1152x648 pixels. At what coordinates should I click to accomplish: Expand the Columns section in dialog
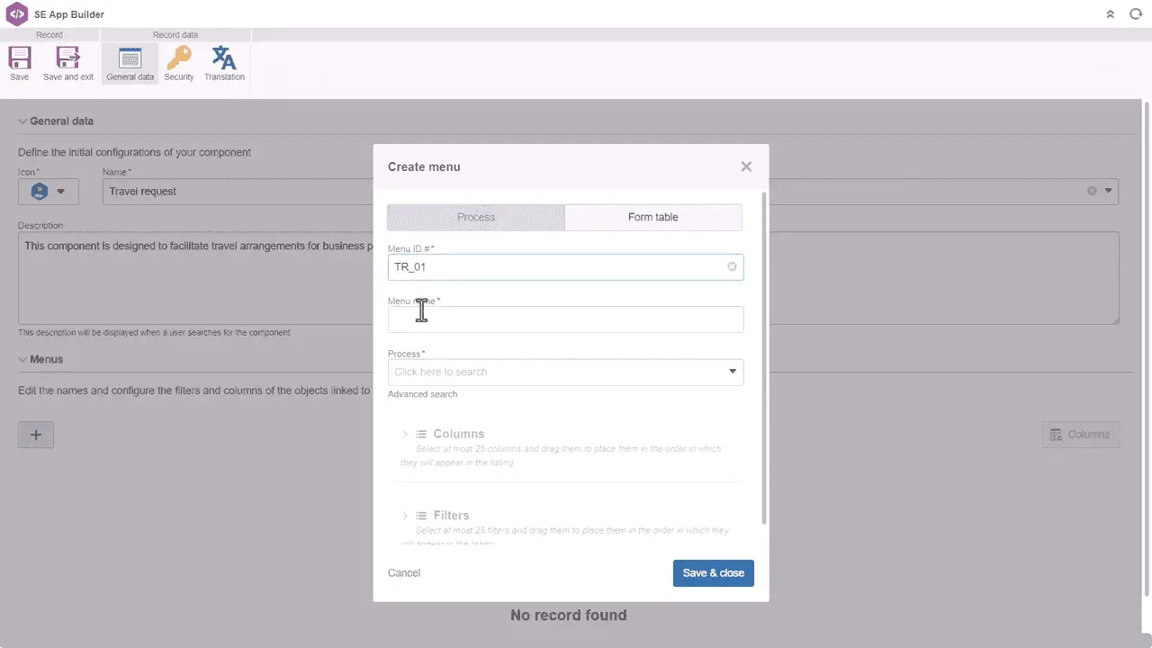405,434
